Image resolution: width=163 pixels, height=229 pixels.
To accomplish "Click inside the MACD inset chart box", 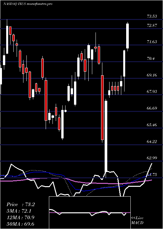I will (x=90, y=213).
